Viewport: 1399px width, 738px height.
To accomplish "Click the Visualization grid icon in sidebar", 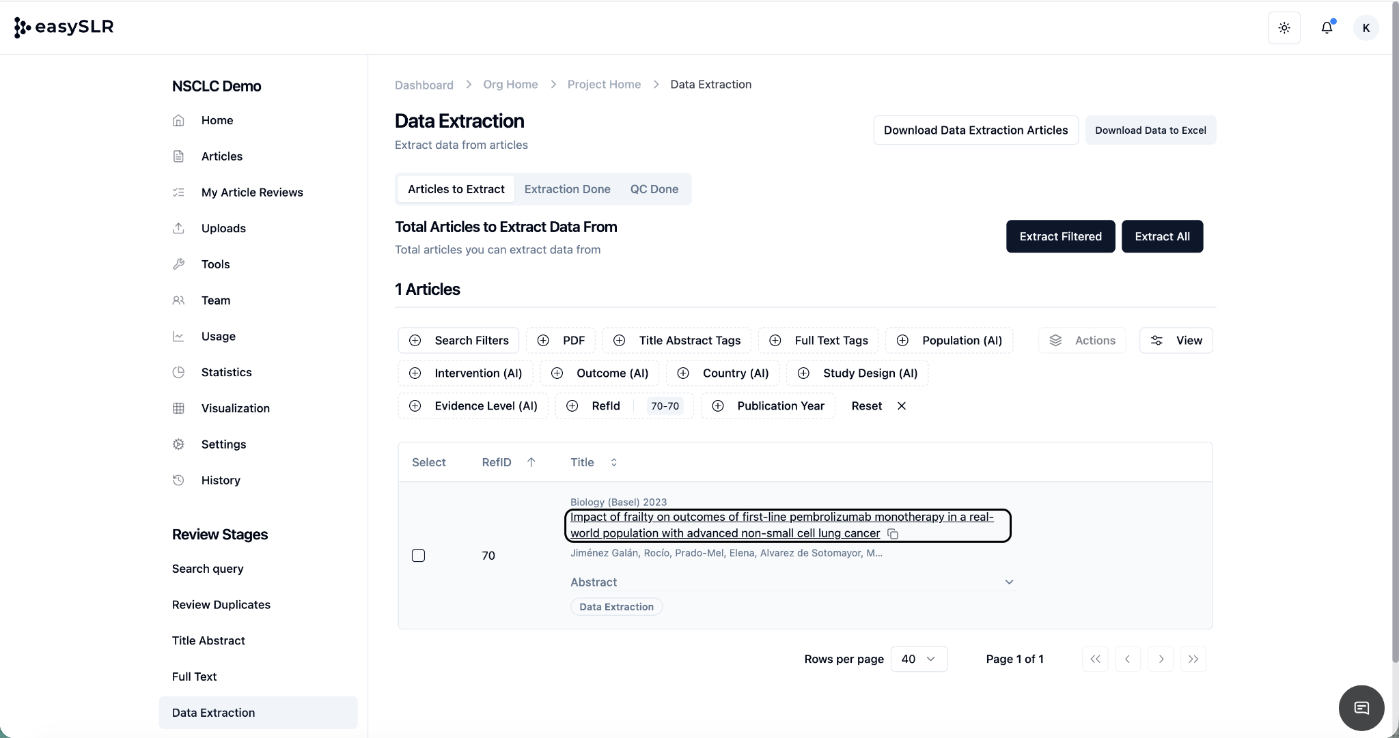I will [x=178, y=408].
